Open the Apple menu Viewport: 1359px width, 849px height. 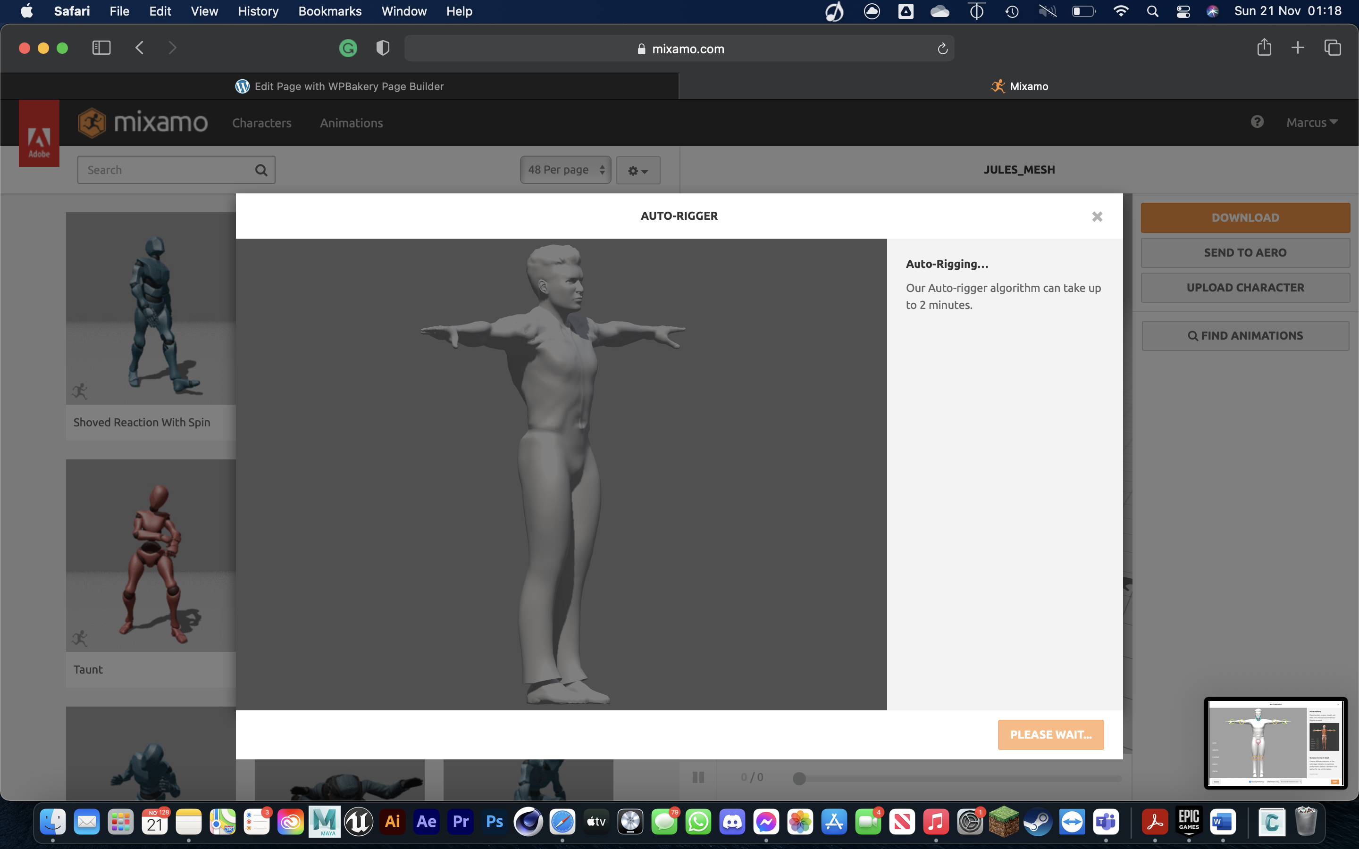tap(26, 11)
